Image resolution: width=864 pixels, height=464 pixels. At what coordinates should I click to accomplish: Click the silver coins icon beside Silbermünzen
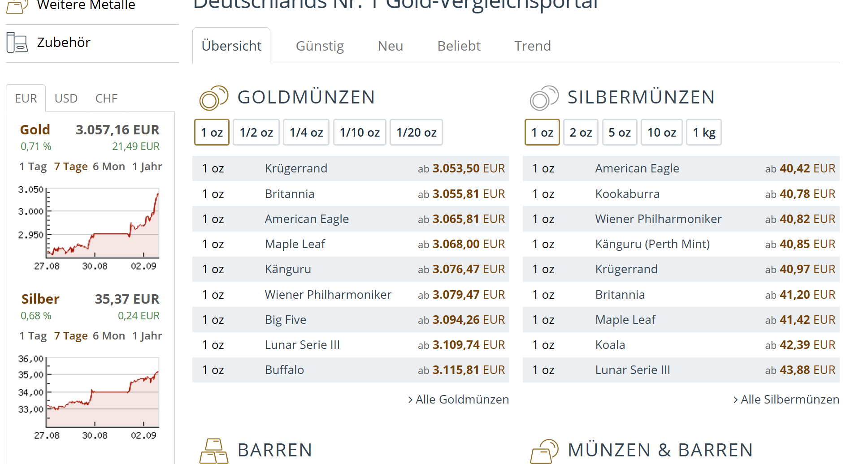pos(544,98)
